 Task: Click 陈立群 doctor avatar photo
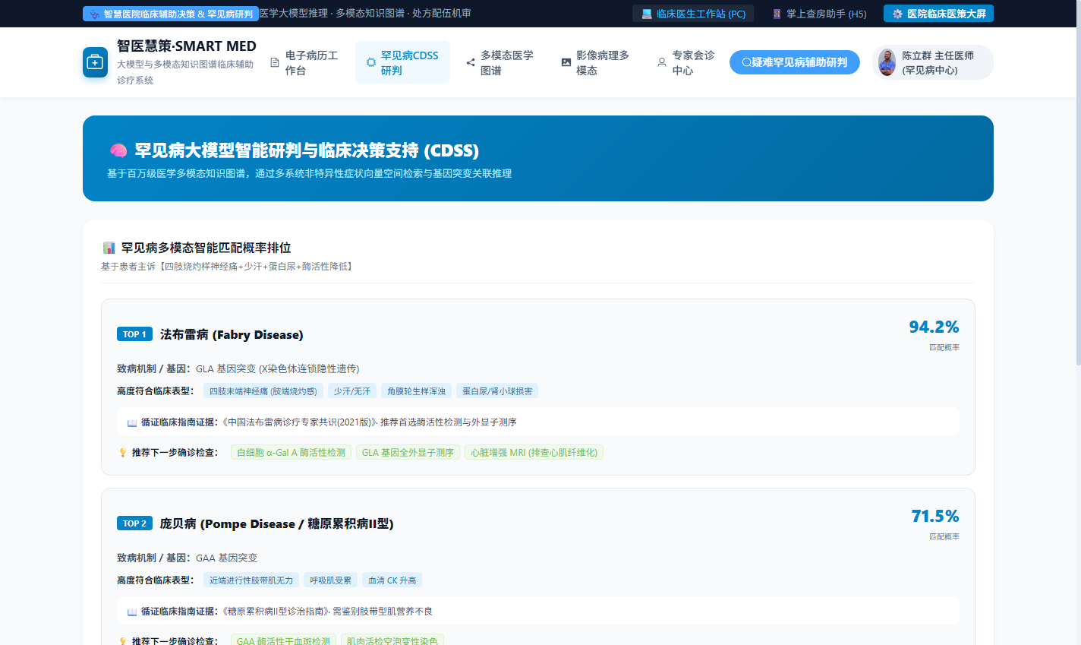point(887,62)
